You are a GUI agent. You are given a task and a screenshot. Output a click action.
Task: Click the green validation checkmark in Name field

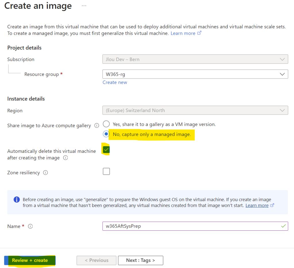283,226
